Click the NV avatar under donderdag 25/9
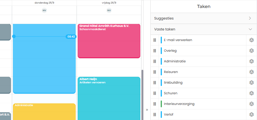 click(44, 11)
